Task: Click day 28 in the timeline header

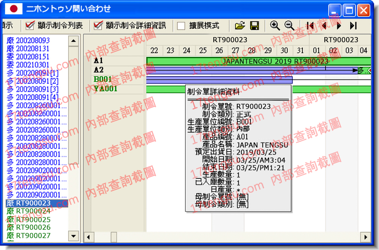Action: click(252, 50)
